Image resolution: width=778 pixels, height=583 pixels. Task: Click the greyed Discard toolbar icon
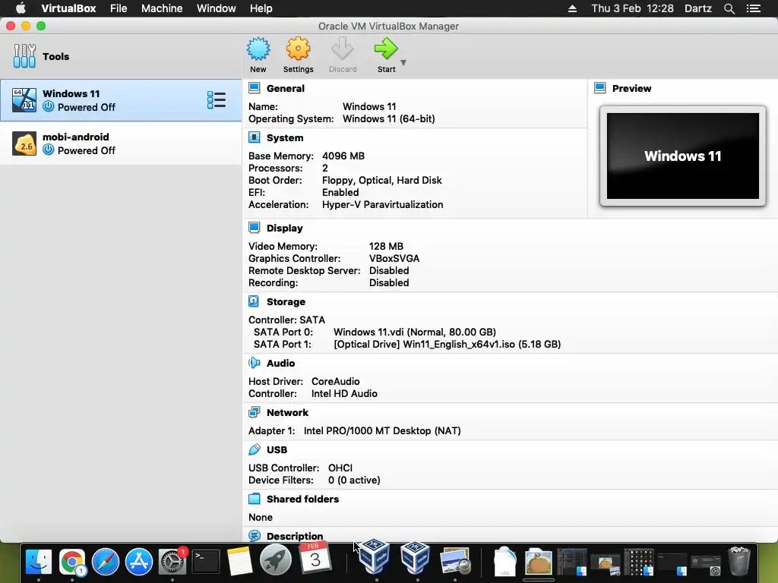(x=343, y=49)
